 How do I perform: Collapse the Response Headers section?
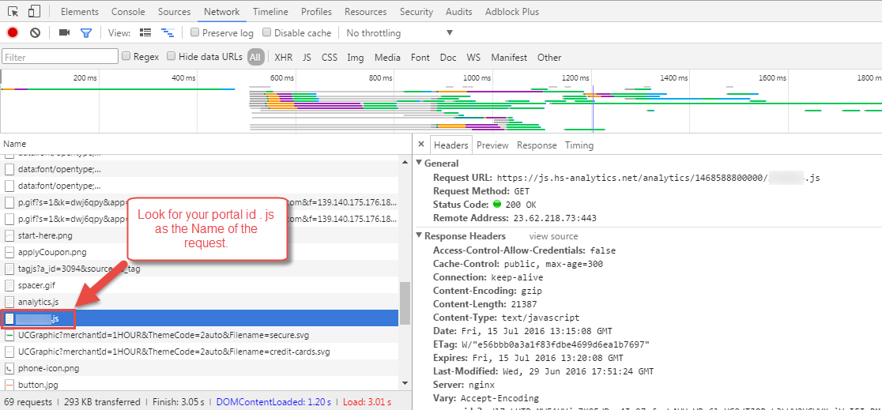pos(419,236)
